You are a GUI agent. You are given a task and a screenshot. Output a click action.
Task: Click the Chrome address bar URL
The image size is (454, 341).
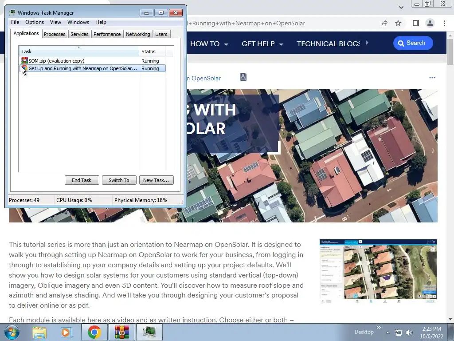(247, 23)
